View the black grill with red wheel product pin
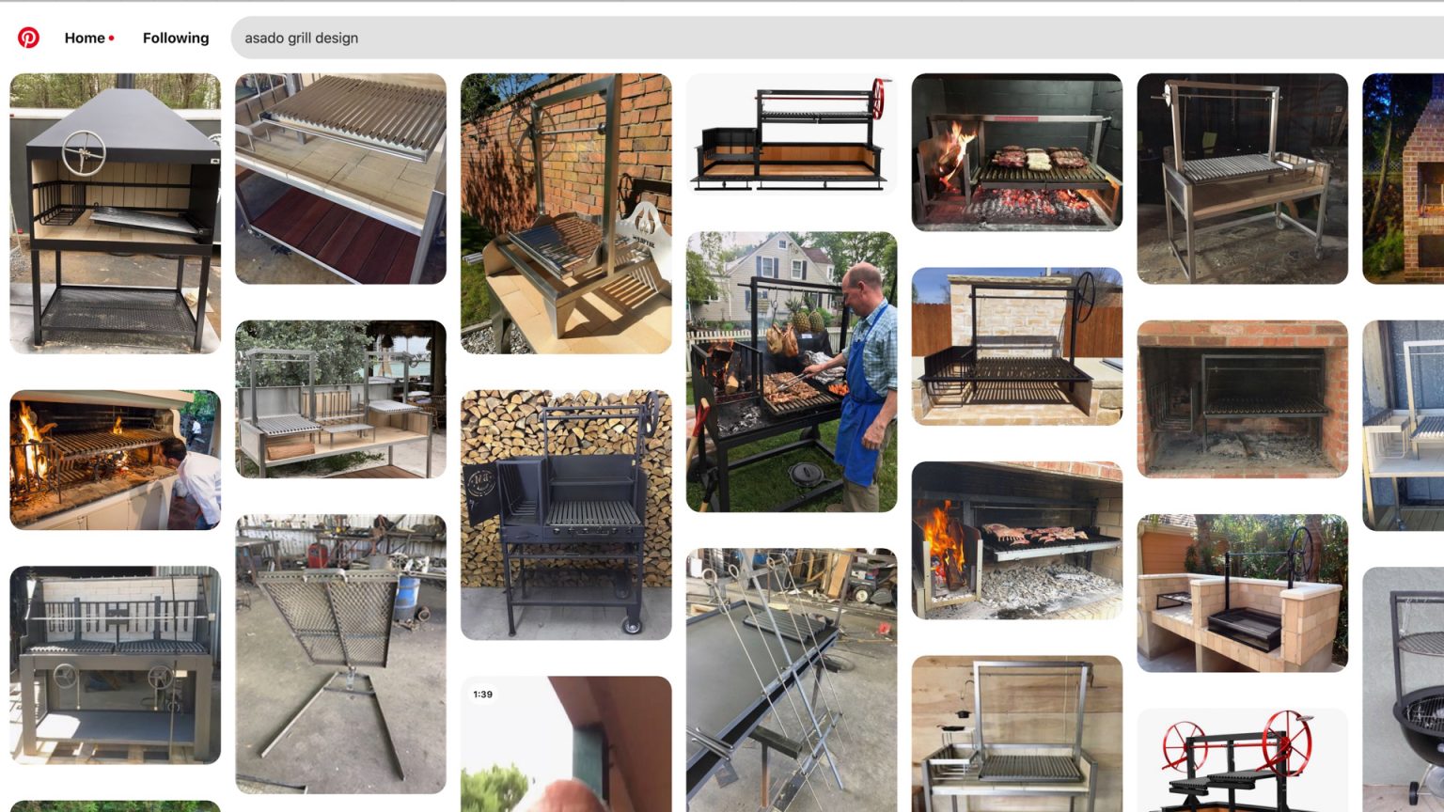The image size is (1444, 812). coord(792,134)
